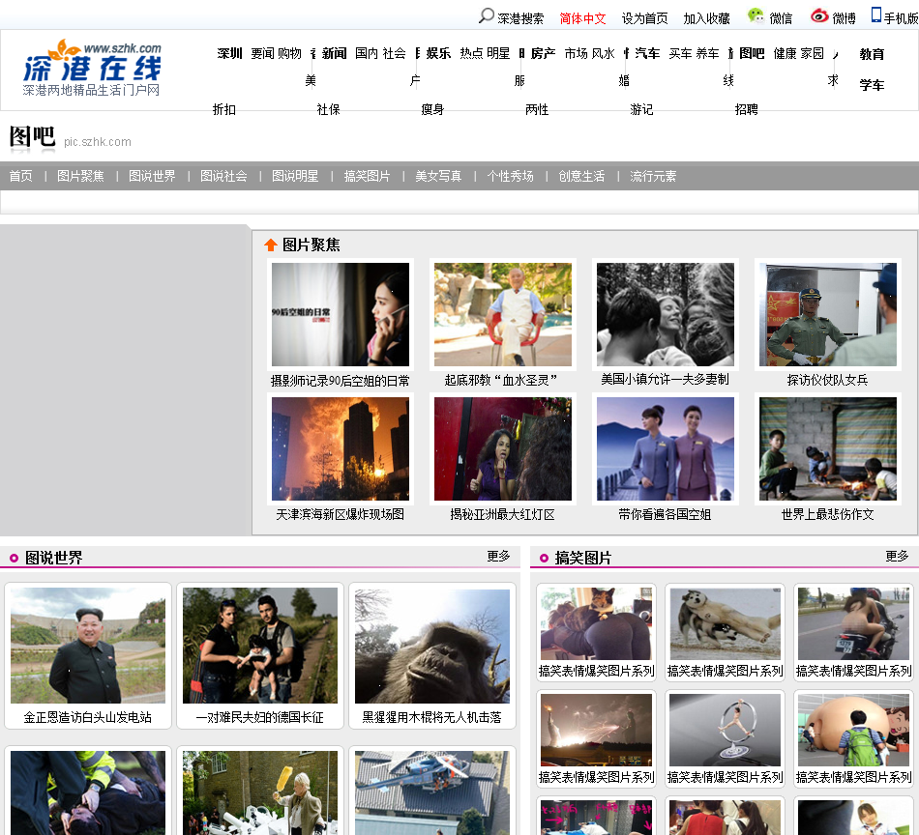Open funny thumbnail of flying husky
This screenshot has height=835, width=919.
point(725,624)
